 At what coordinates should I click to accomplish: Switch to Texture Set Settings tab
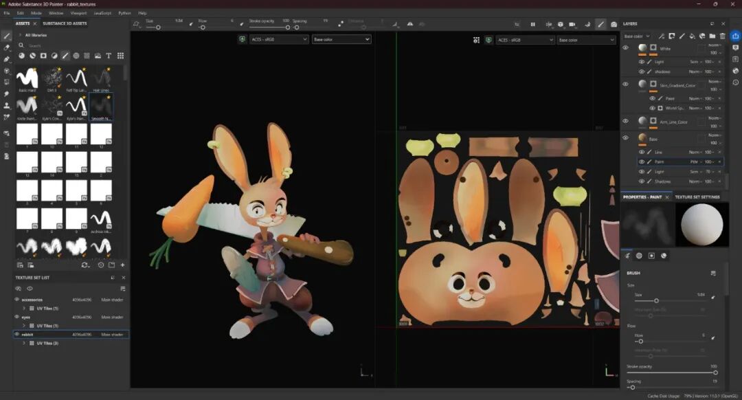point(697,197)
